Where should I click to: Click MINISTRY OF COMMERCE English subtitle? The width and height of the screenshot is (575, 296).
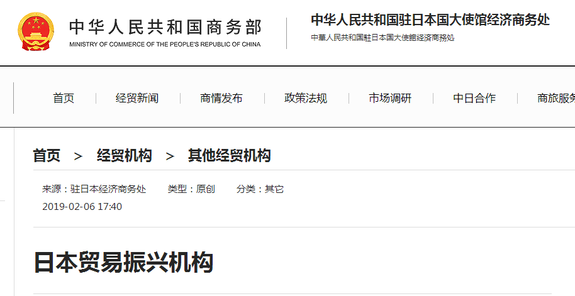point(165,45)
